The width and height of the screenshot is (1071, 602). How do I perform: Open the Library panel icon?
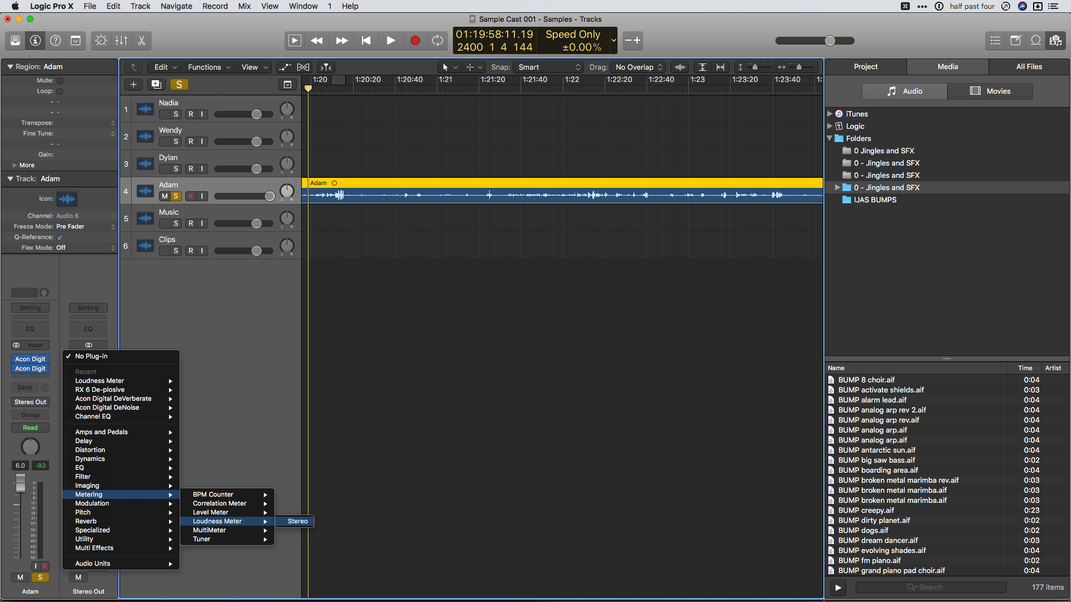click(x=15, y=41)
